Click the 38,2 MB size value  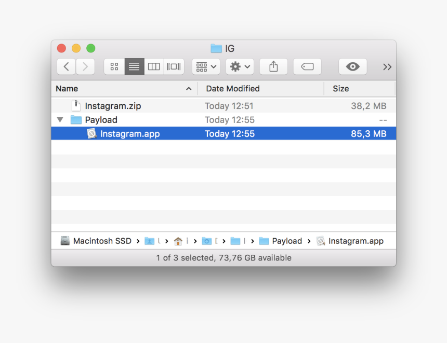[x=369, y=106]
